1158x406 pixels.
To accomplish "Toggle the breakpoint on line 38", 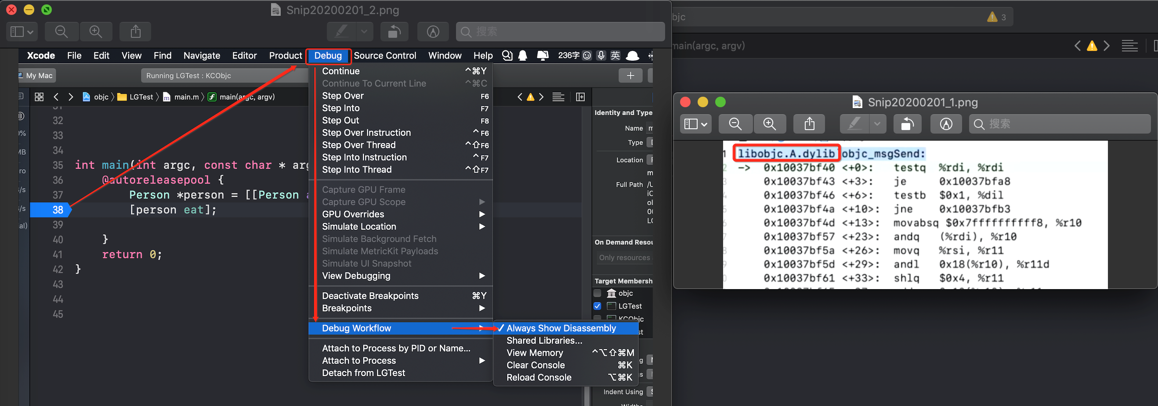I will coord(51,210).
